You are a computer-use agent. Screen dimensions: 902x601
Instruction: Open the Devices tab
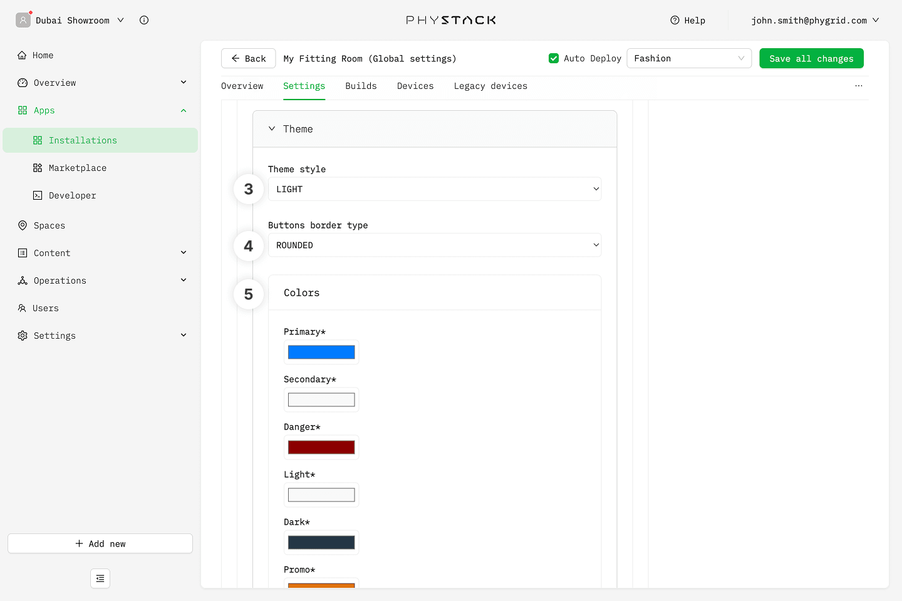415,86
